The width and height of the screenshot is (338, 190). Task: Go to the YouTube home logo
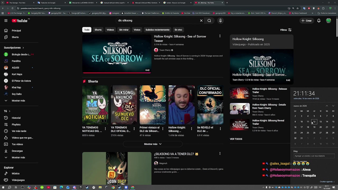click(x=20, y=21)
